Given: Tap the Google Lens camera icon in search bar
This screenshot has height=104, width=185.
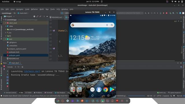Looking at the screenshot, I should [x=112, y=25].
